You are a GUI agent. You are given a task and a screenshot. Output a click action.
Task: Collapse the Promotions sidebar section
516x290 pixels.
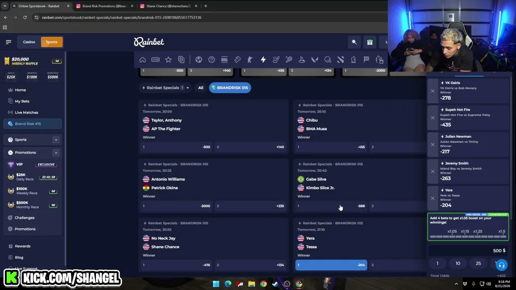click(56, 153)
